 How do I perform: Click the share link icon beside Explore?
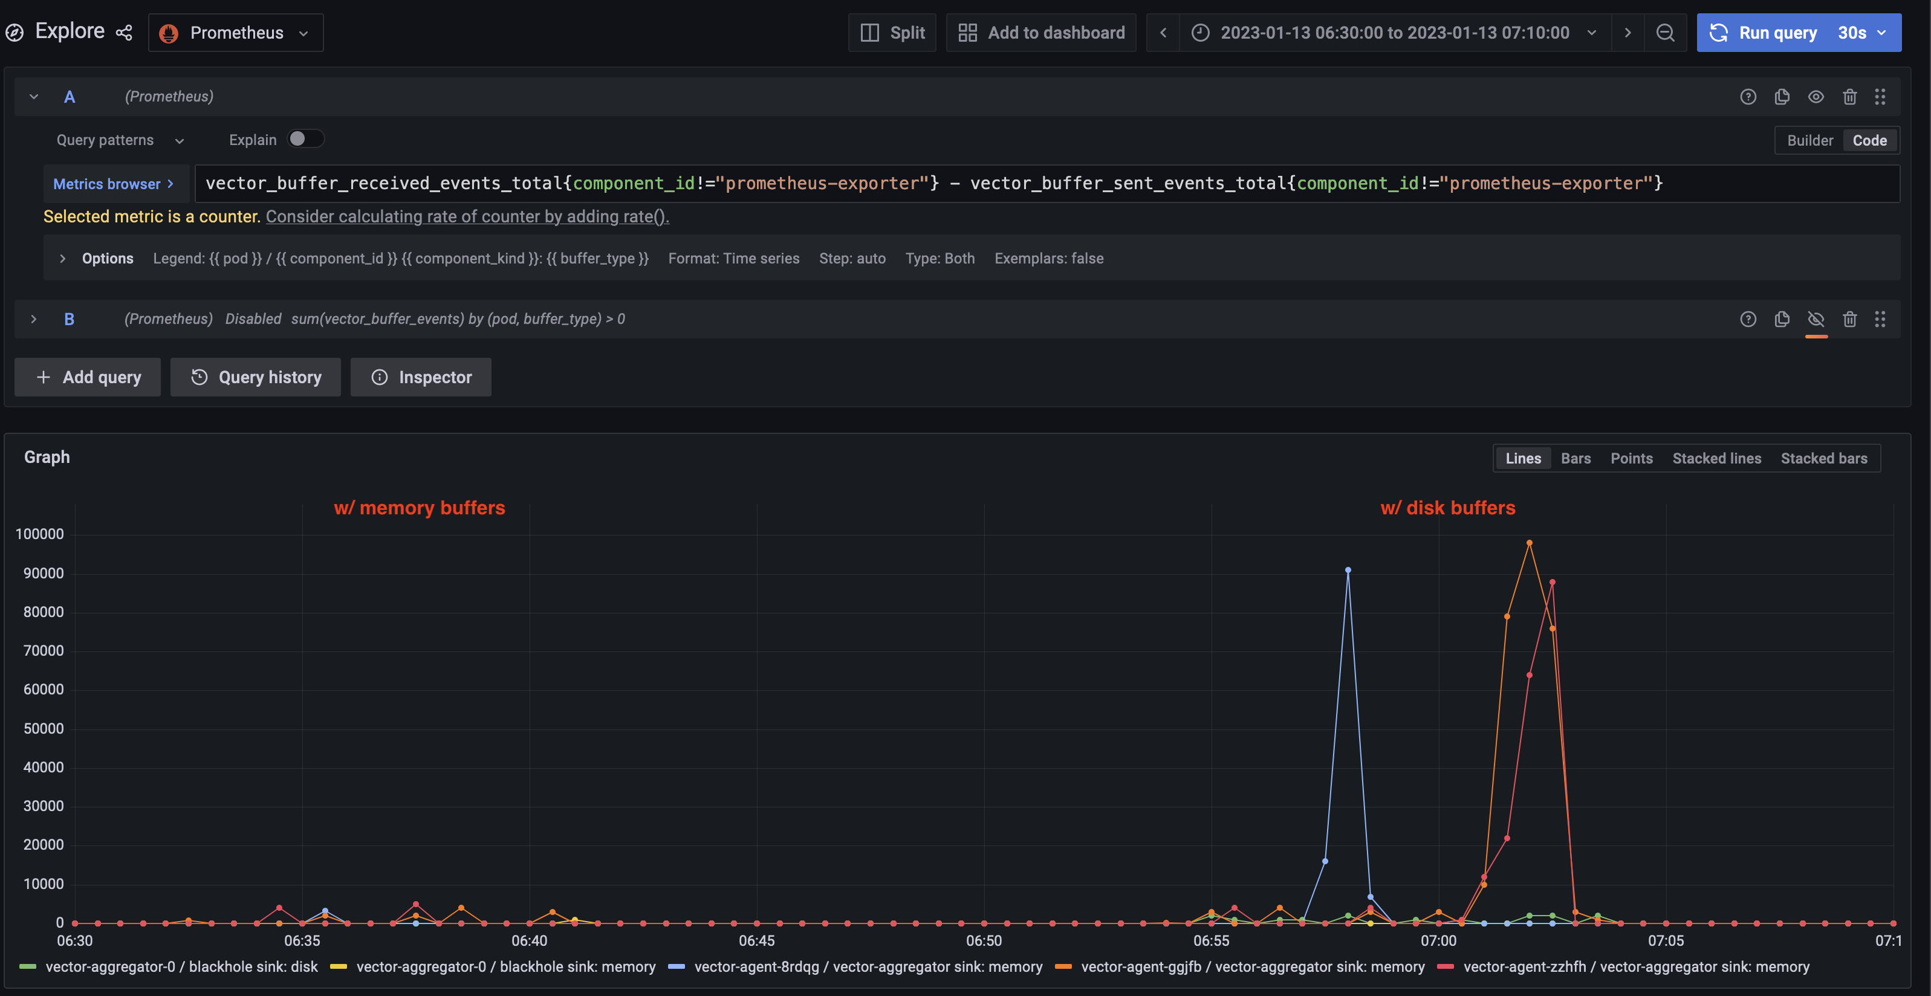point(125,32)
